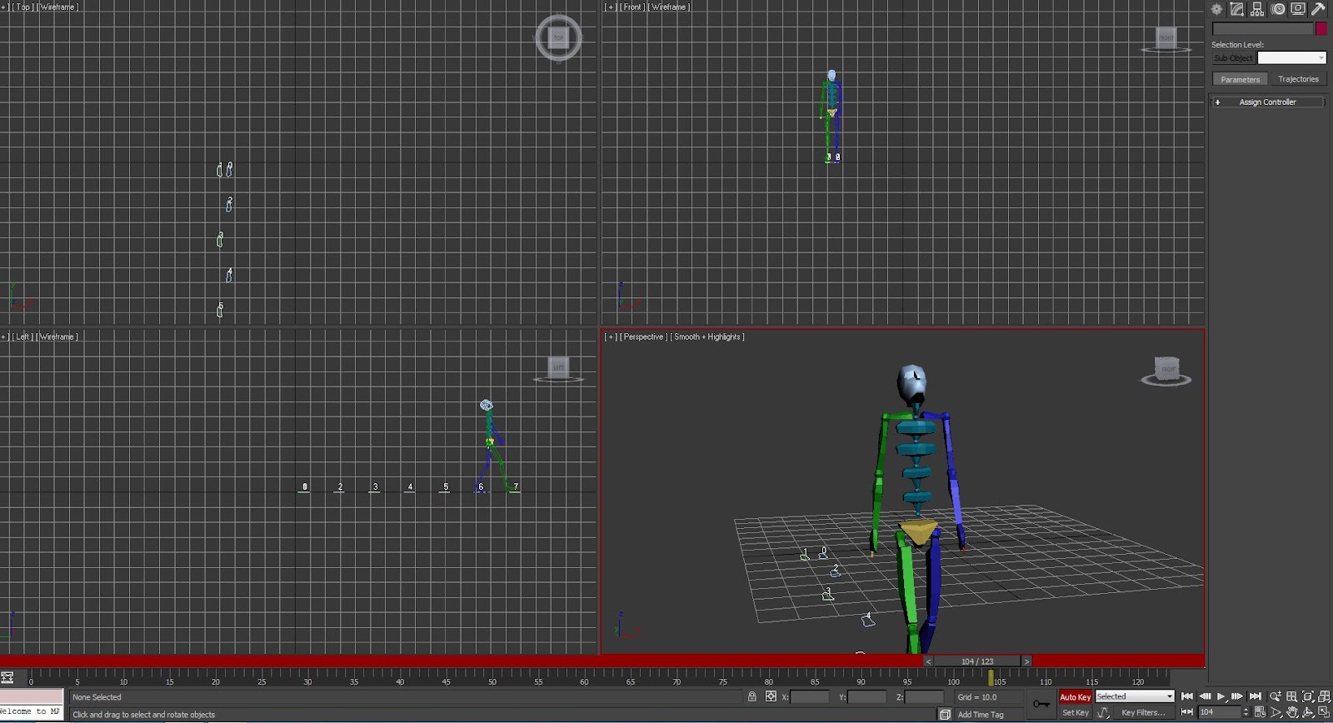Toggle the Selection Lock padlock

point(752,696)
